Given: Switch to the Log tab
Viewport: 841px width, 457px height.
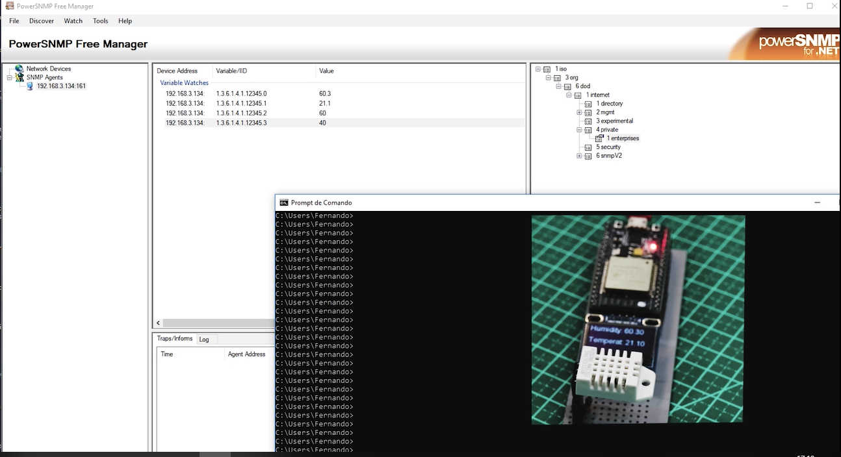Looking at the screenshot, I should pos(204,338).
